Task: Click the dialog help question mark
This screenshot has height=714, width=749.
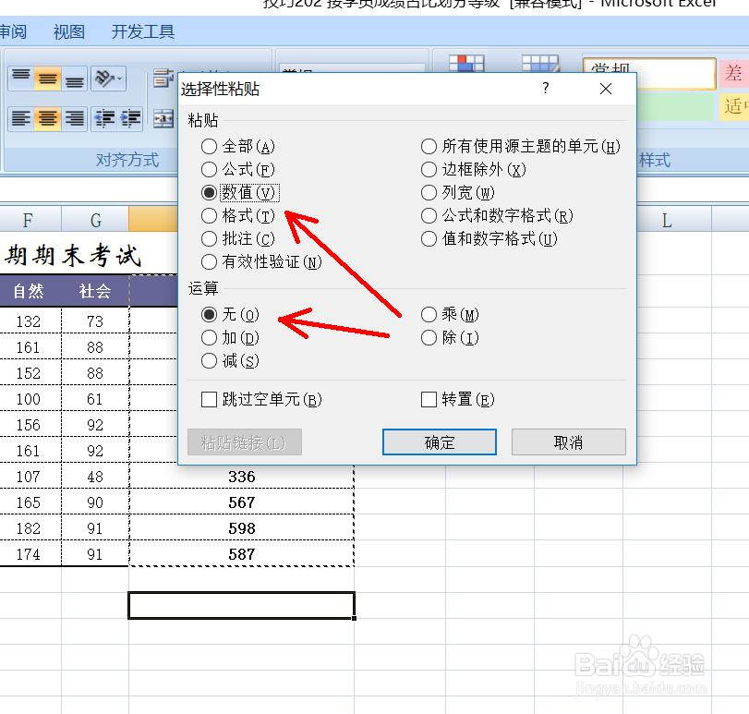Action: click(545, 89)
